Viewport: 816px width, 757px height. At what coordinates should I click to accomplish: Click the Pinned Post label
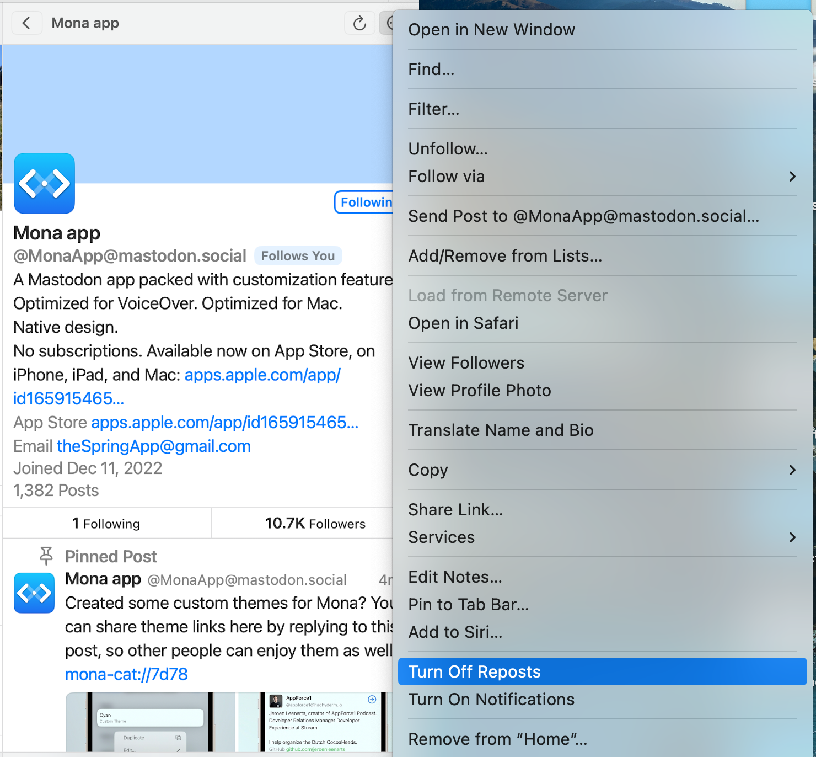111,557
